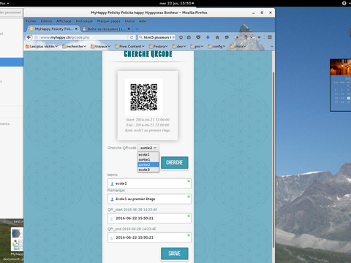Open the clock in the top bar
The width and height of the screenshot is (351, 263).
176,3
